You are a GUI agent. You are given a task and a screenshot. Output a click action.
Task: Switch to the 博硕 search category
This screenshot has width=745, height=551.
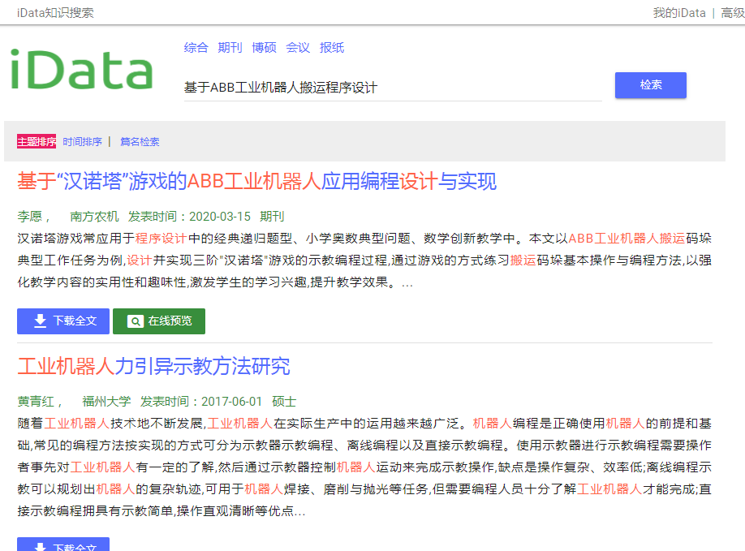point(264,48)
